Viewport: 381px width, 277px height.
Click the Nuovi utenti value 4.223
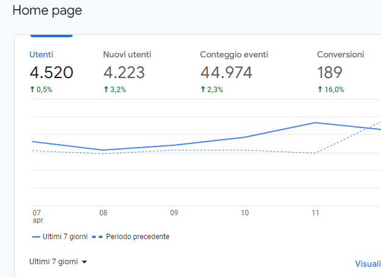click(124, 73)
